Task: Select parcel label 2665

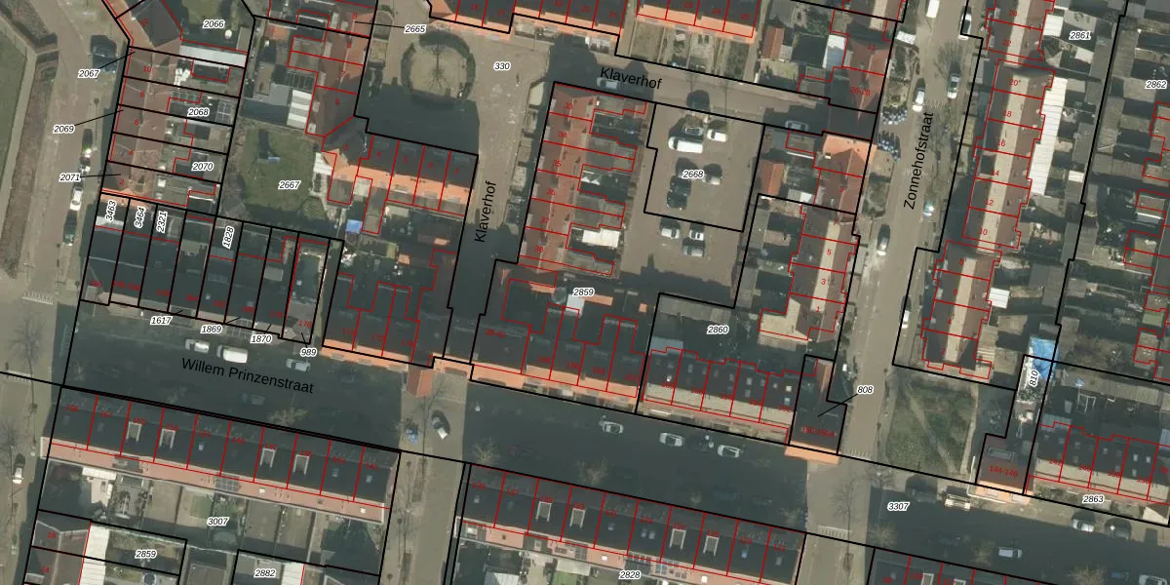Action: coord(414,29)
